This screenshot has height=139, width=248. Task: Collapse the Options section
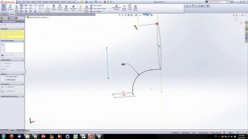(23, 74)
